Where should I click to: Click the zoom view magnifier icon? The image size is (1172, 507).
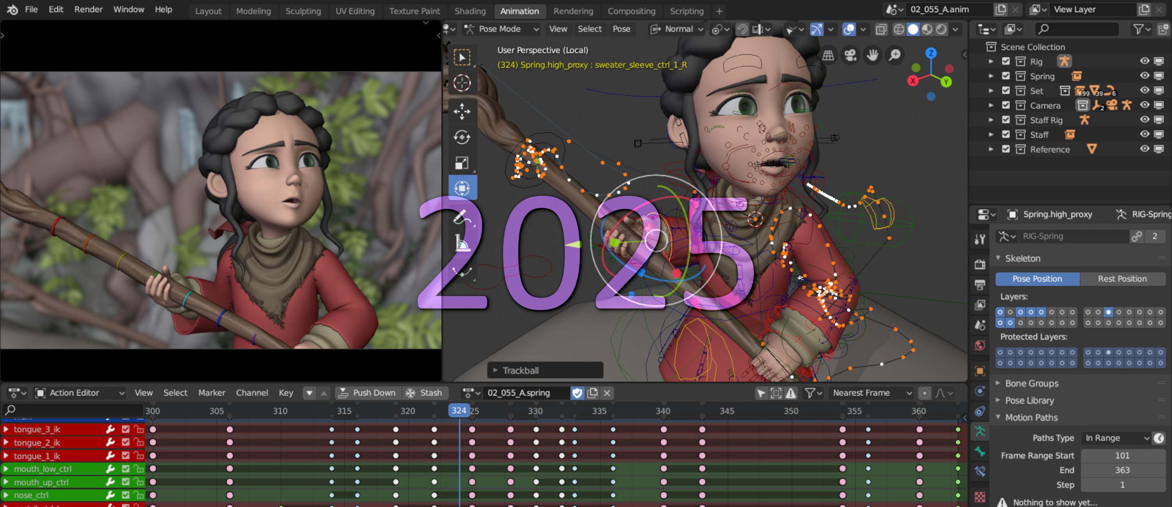[x=895, y=55]
